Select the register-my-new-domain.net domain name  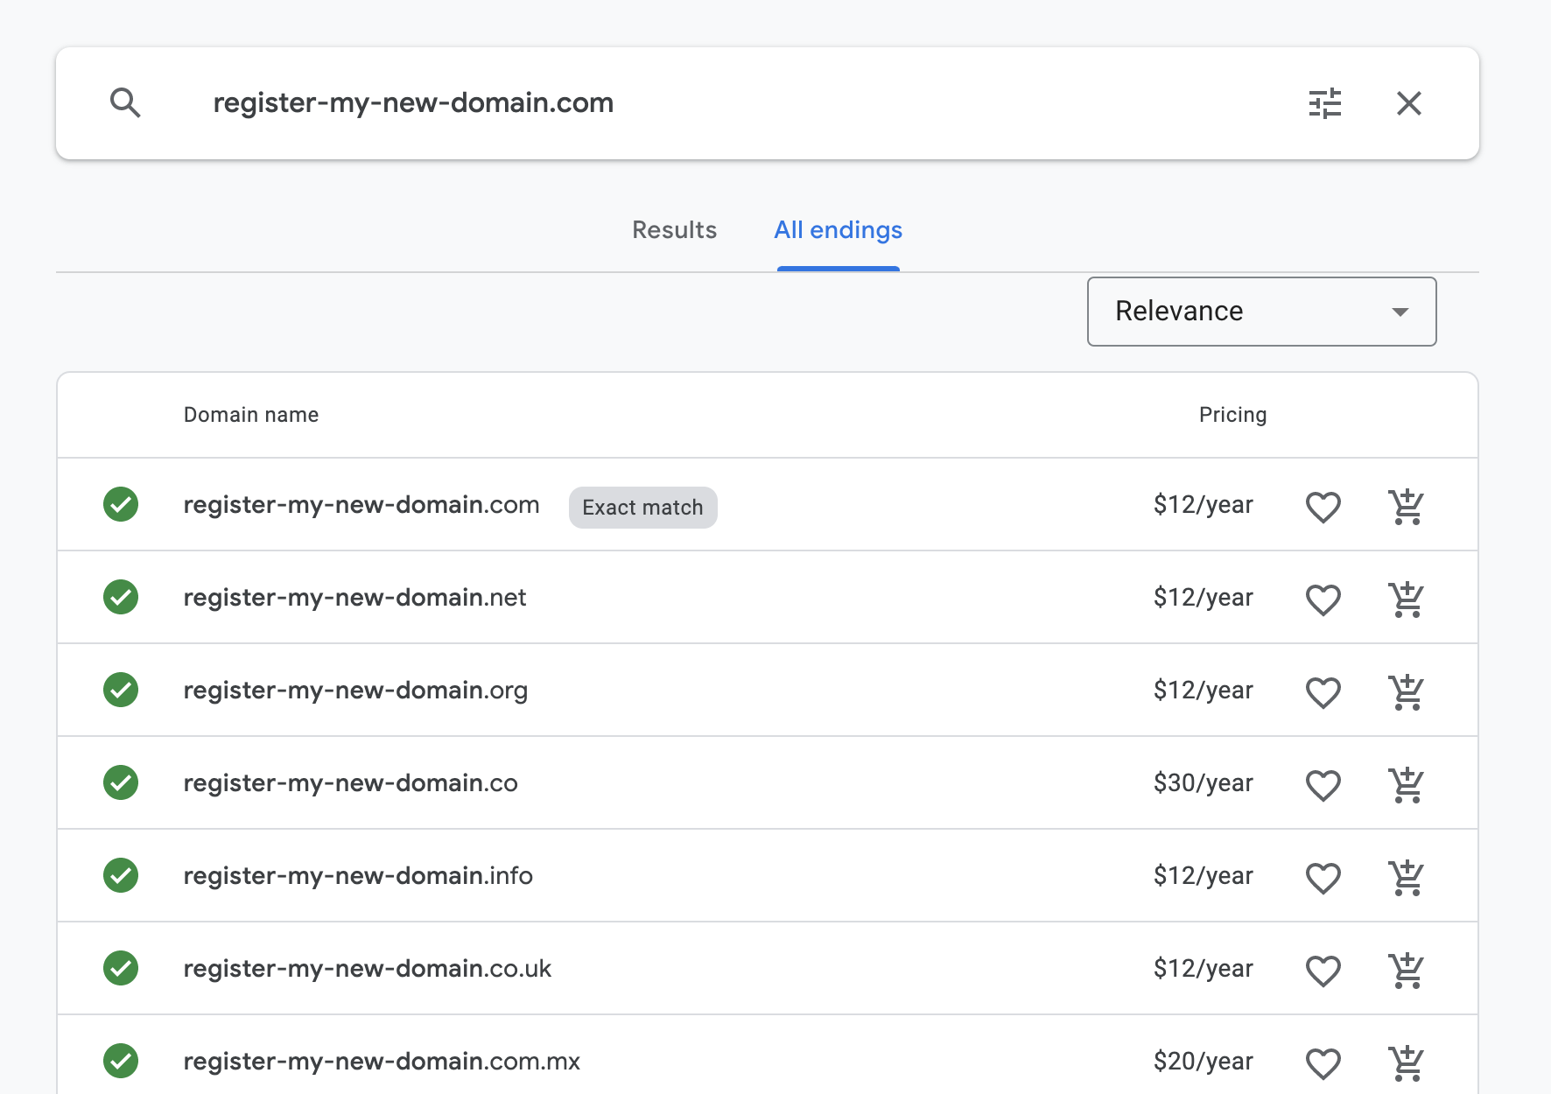(354, 598)
